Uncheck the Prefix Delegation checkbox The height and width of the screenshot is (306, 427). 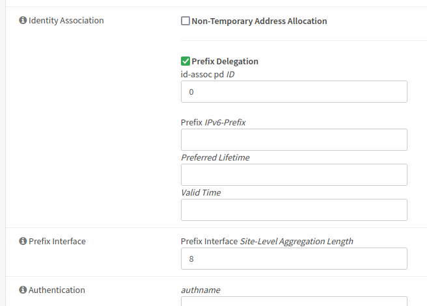click(186, 61)
